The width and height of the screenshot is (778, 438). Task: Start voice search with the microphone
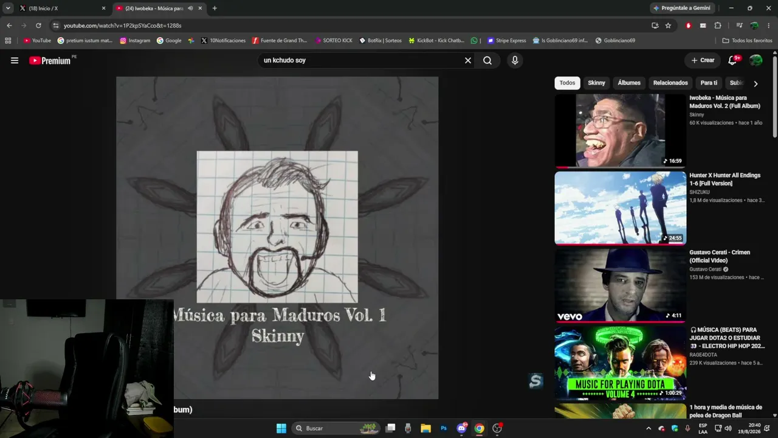coord(515,60)
